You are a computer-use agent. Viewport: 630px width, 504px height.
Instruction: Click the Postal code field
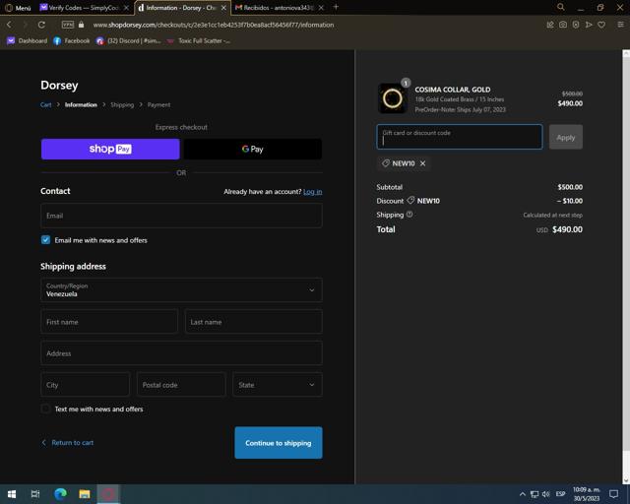click(181, 385)
